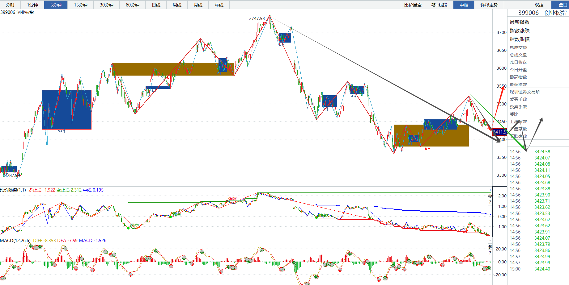Open help question mark for MACD indicator
Image resolution: width=569 pixels, height=285 pixels.
[490, 253]
